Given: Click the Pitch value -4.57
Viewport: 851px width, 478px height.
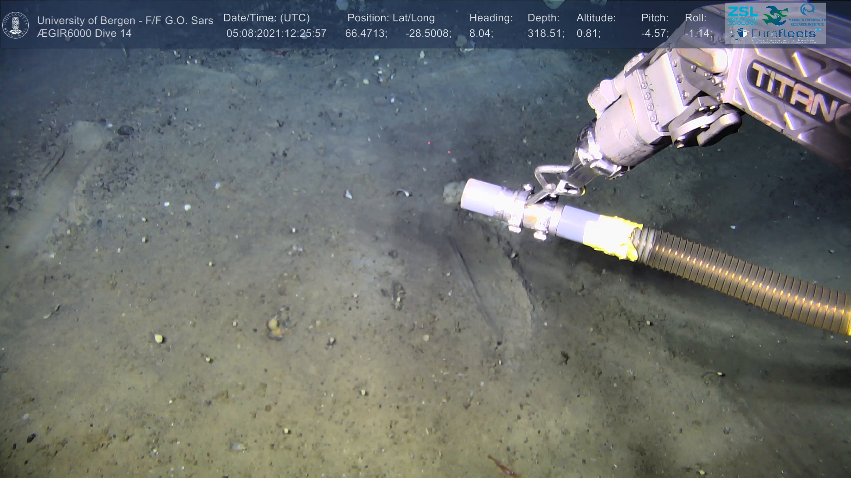Looking at the screenshot, I should [x=654, y=33].
